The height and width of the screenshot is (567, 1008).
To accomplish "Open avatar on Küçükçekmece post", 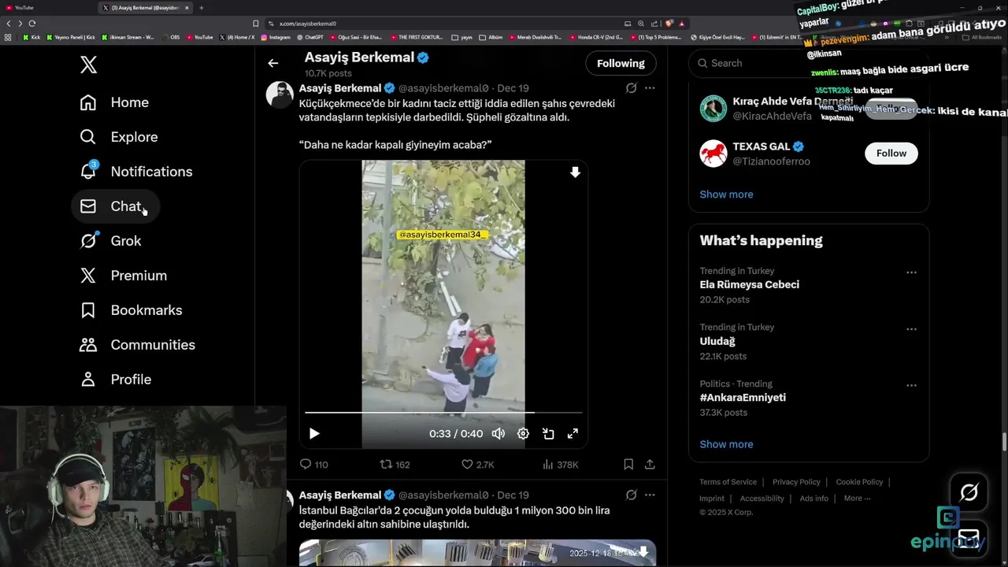I will point(280,94).
